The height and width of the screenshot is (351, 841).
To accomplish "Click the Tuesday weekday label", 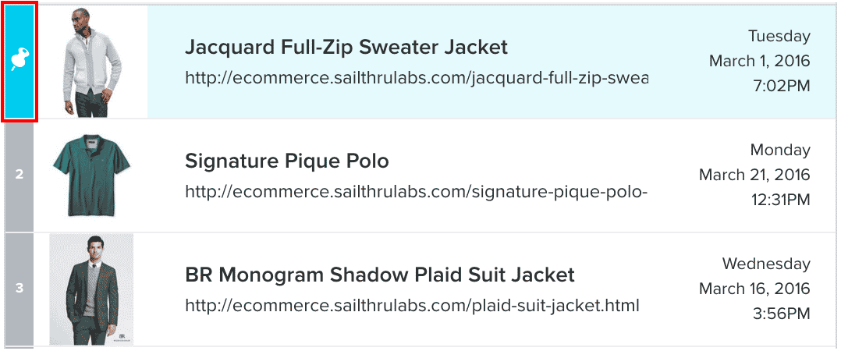I will [x=779, y=36].
